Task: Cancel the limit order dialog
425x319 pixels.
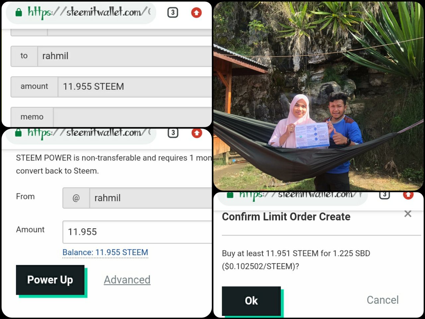Action: click(x=382, y=300)
